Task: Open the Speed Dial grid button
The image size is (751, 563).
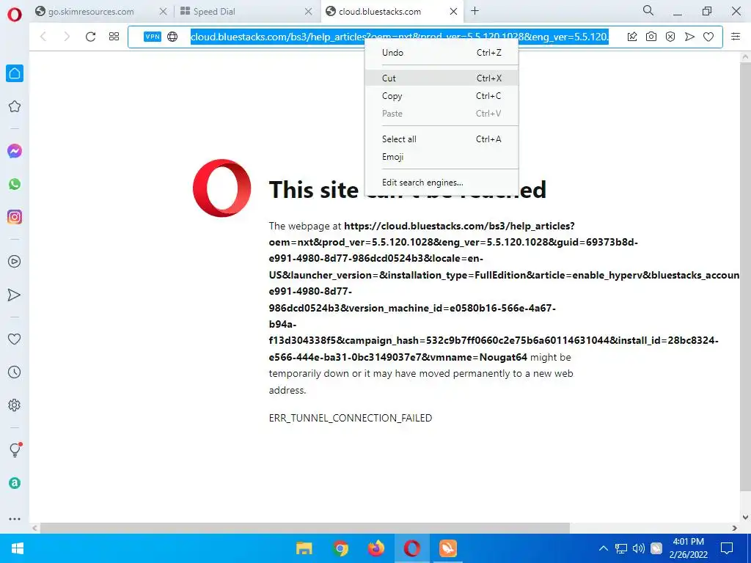Action: pyautogui.click(x=114, y=37)
